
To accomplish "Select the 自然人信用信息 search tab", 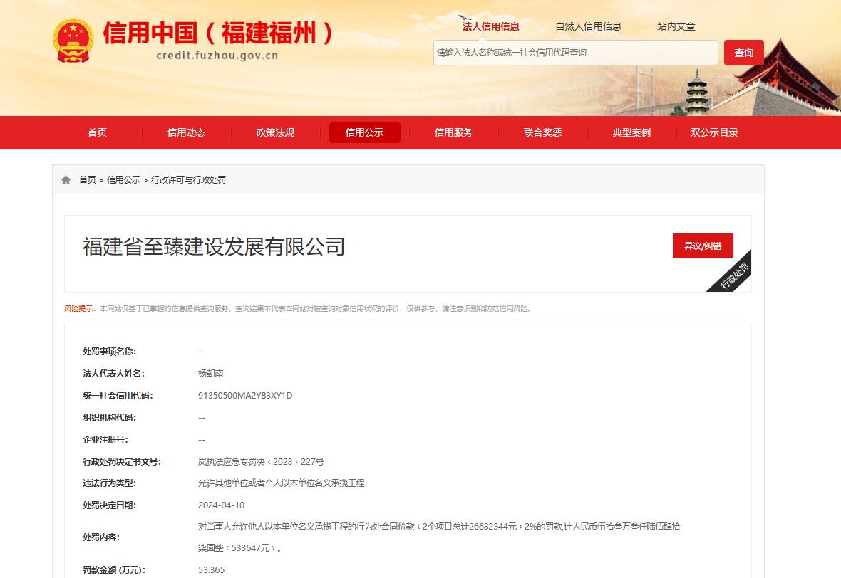I will [588, 26].
